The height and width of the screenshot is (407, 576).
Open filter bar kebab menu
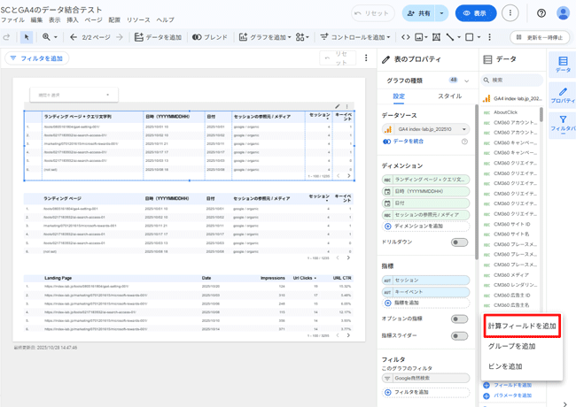[x=366, y=58]
